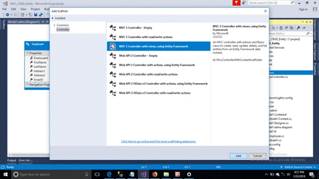Screen dimensions: 319x179
Task: Click icon of Web API 2 Controller - Empty
Action: 113,56
